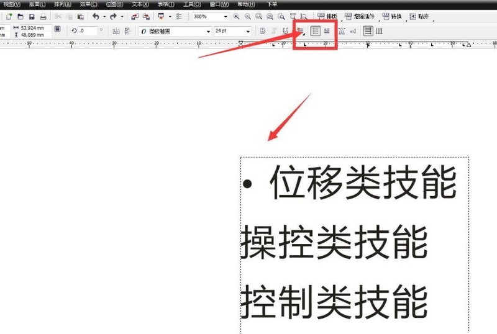Toggle Bold formatting
The image size is (497, 334).
[262, 31]
